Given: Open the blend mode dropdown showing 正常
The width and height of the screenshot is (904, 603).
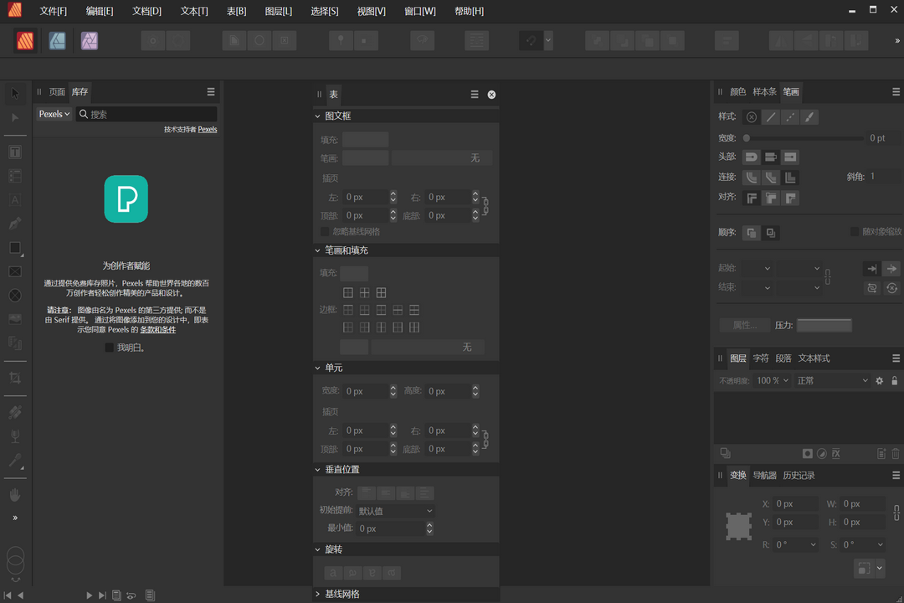Looking at the screenshot, I should point(832,380).
